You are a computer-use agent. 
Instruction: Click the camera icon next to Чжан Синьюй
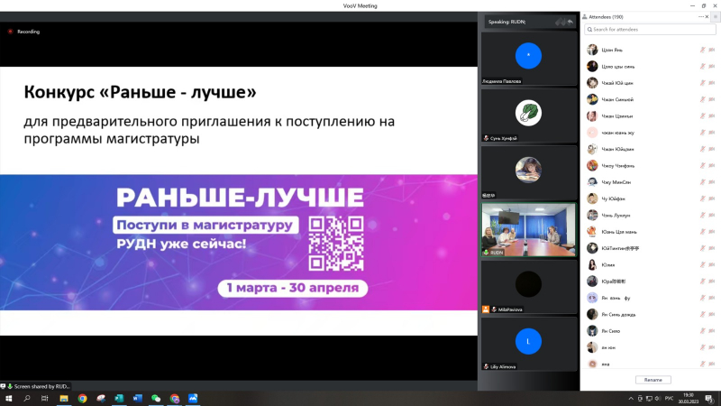coord(712,99)
